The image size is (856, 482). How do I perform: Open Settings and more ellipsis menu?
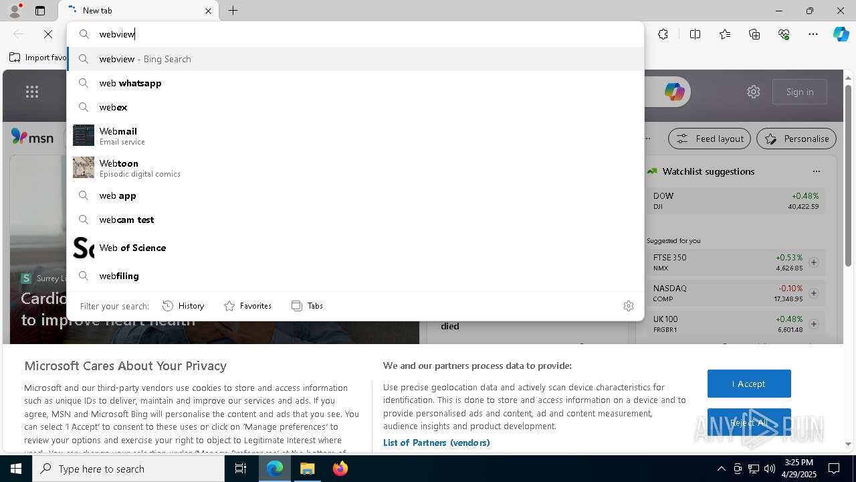tap(813, 34)
